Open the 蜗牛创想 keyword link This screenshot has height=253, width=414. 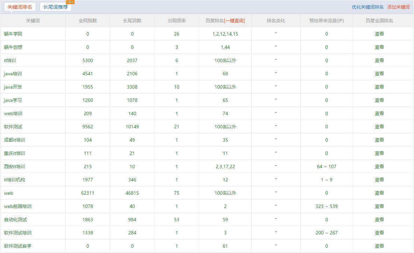(13, 47)
